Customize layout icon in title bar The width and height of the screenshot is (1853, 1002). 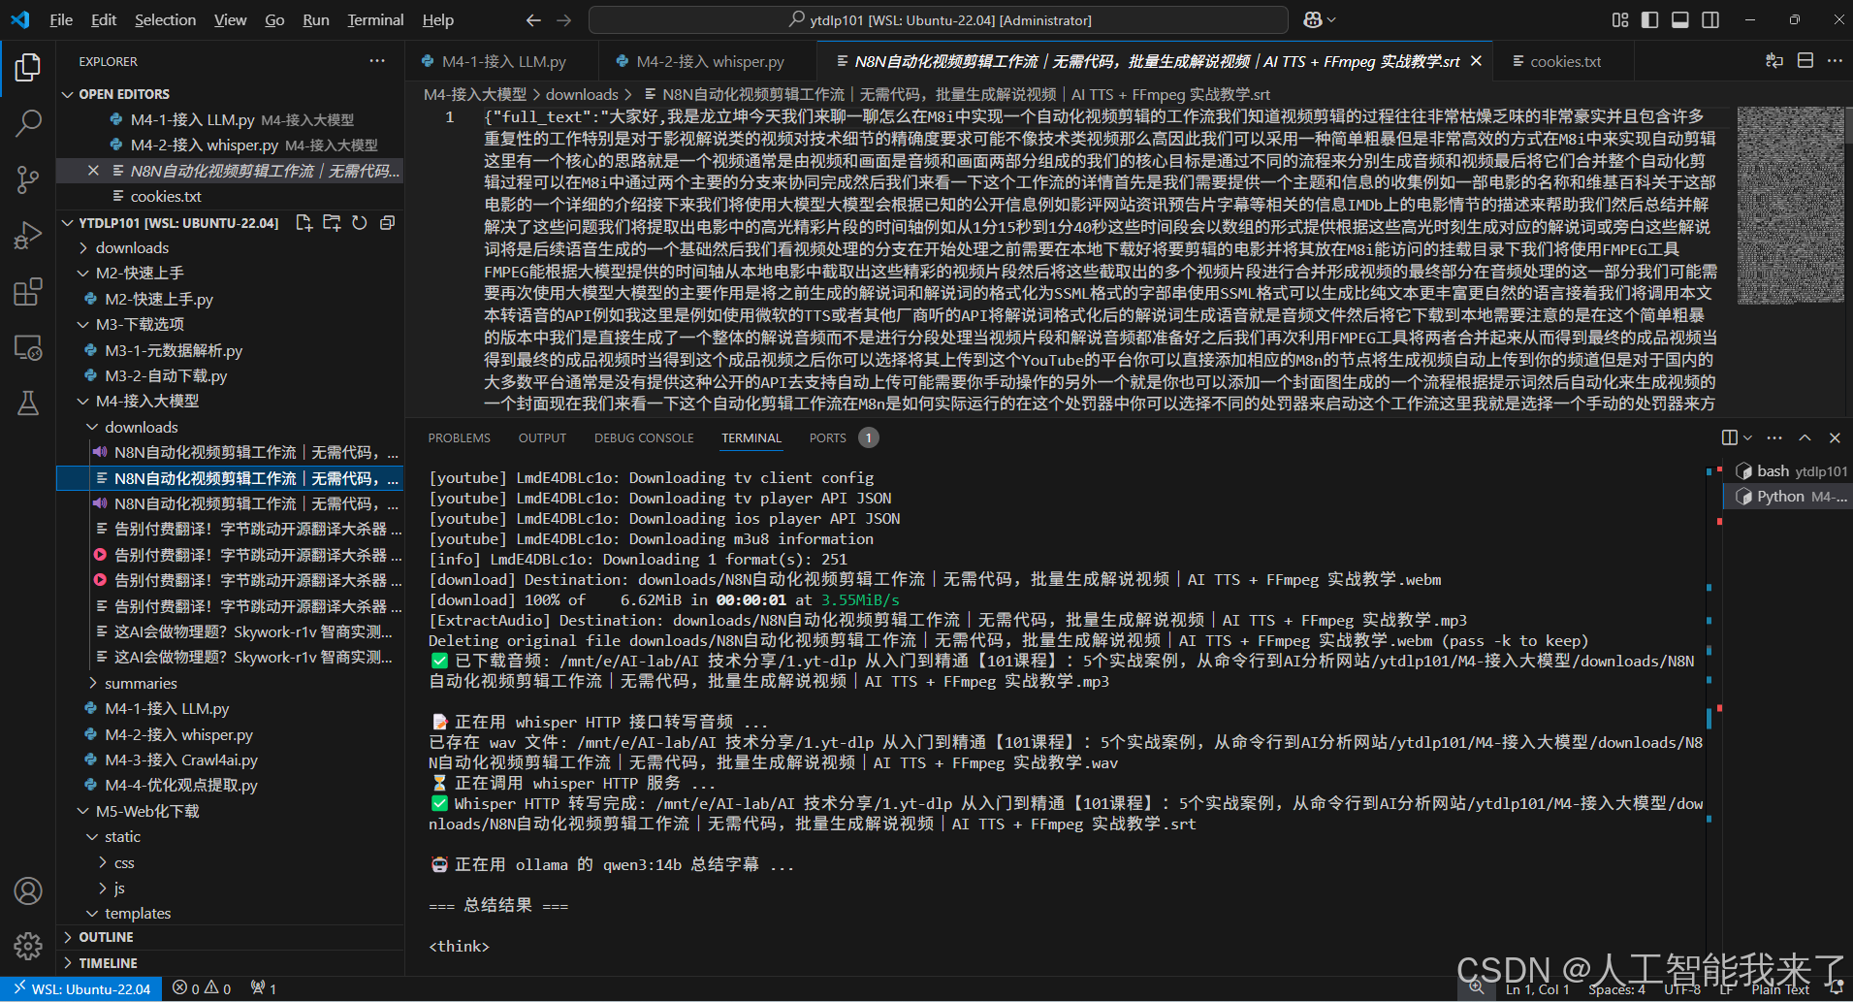pyautogui.click(x=1620, y=19)
